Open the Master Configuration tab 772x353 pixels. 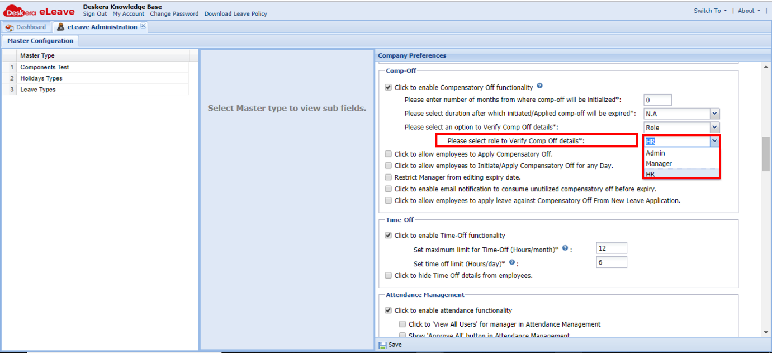[x=40, y=40]
